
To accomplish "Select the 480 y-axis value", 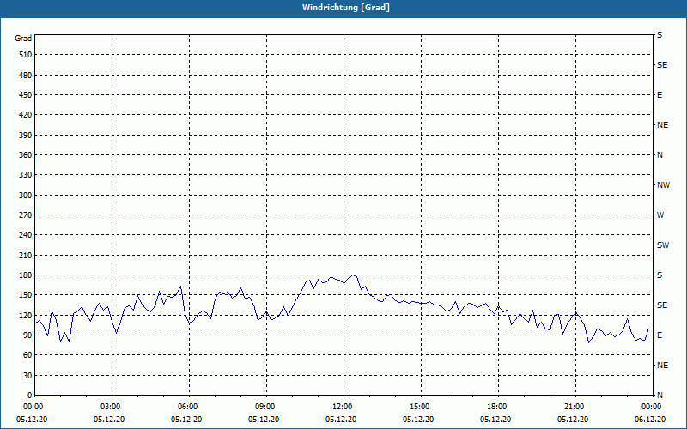I will tap(26, 75).
